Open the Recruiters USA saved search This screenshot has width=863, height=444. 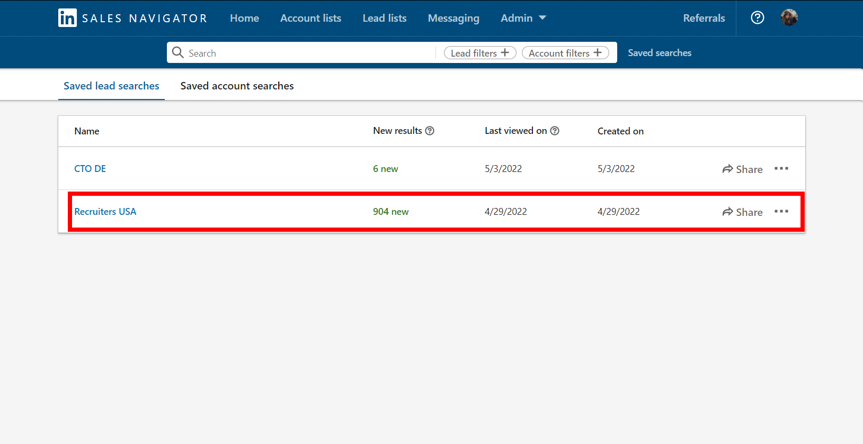[105, 212]
